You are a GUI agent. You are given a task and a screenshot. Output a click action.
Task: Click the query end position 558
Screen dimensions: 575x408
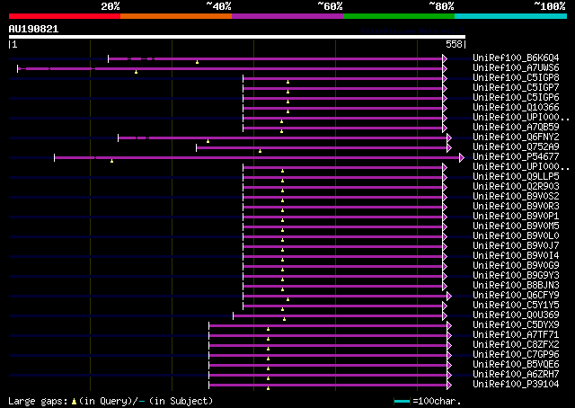[454, 44]
